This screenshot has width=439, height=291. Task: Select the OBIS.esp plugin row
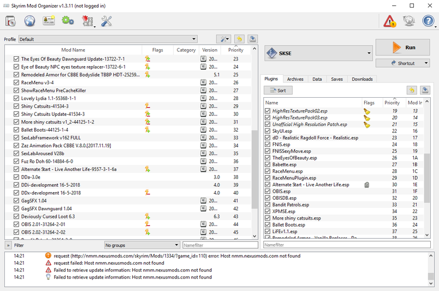tap(344, 191)
